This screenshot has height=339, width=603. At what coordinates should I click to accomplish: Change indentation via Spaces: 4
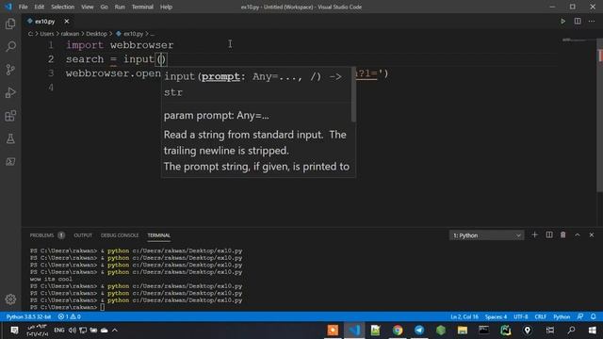[496, 316]
